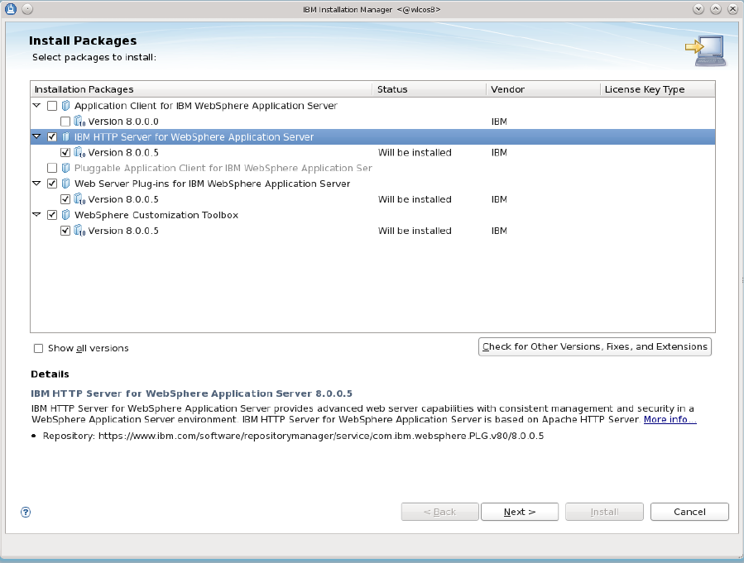Click Check for Other Versions, Fixes, and Extensions
The width and height of the screenshot is (744, 563).
[594, 346]
